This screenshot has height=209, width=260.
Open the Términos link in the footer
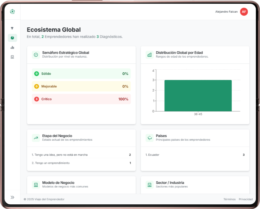[229, 199]
